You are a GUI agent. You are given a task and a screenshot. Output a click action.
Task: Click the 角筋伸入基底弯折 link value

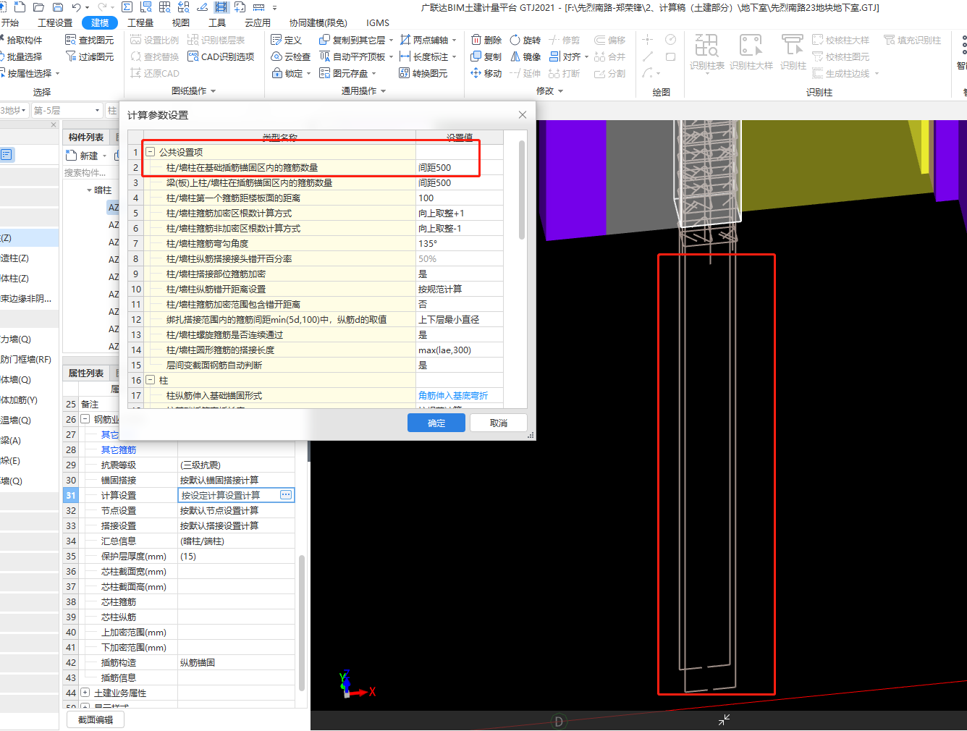point(453,395)
